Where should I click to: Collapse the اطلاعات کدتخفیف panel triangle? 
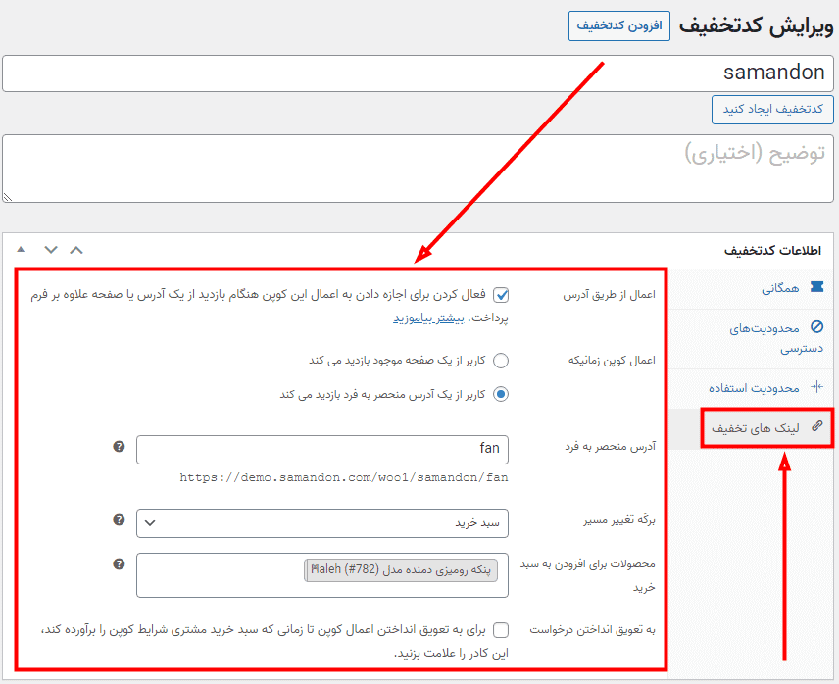[x=21, y=249]
